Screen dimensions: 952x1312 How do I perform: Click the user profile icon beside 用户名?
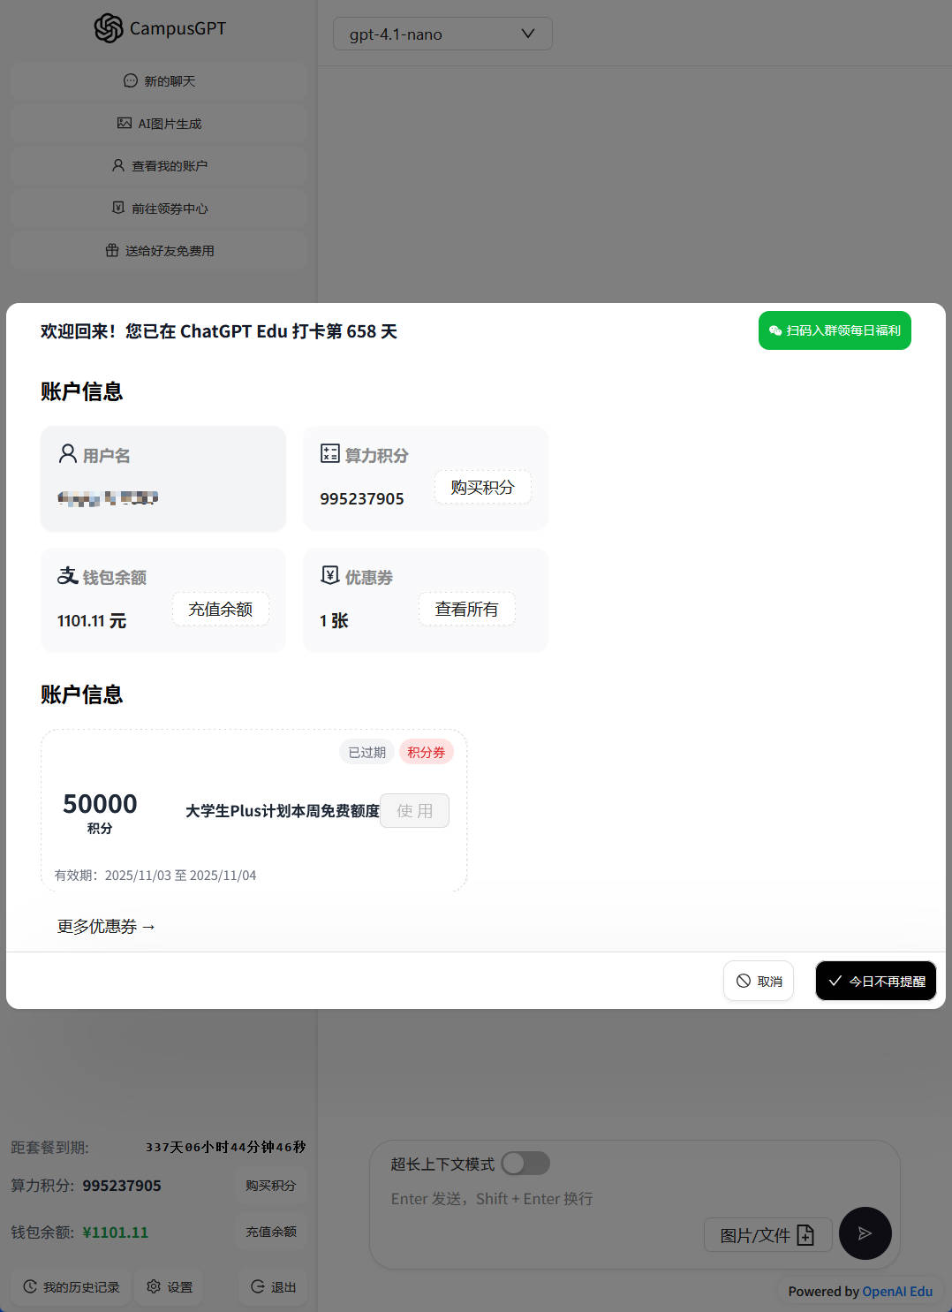coord(67,454)
